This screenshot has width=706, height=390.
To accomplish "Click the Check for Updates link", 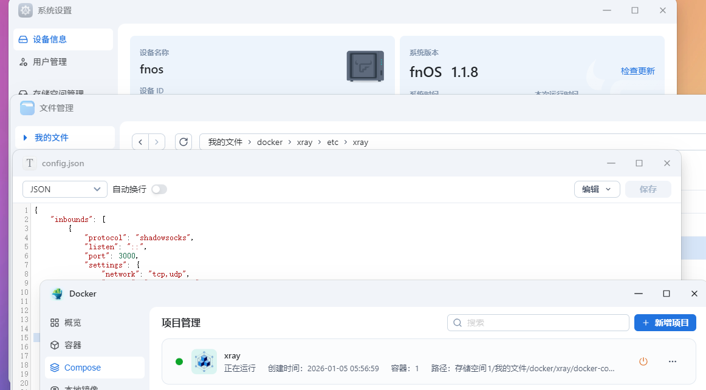I will click(x=637, y=71).
